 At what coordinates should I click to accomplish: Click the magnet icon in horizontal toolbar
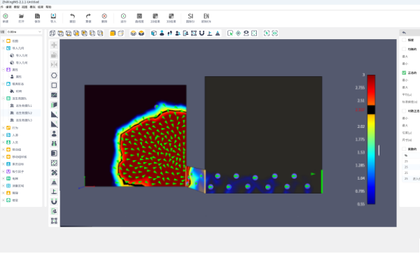click(x=202, y=33)
